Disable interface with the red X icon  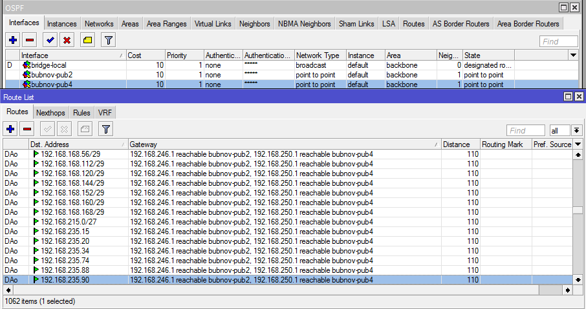(x=66, y=41)
